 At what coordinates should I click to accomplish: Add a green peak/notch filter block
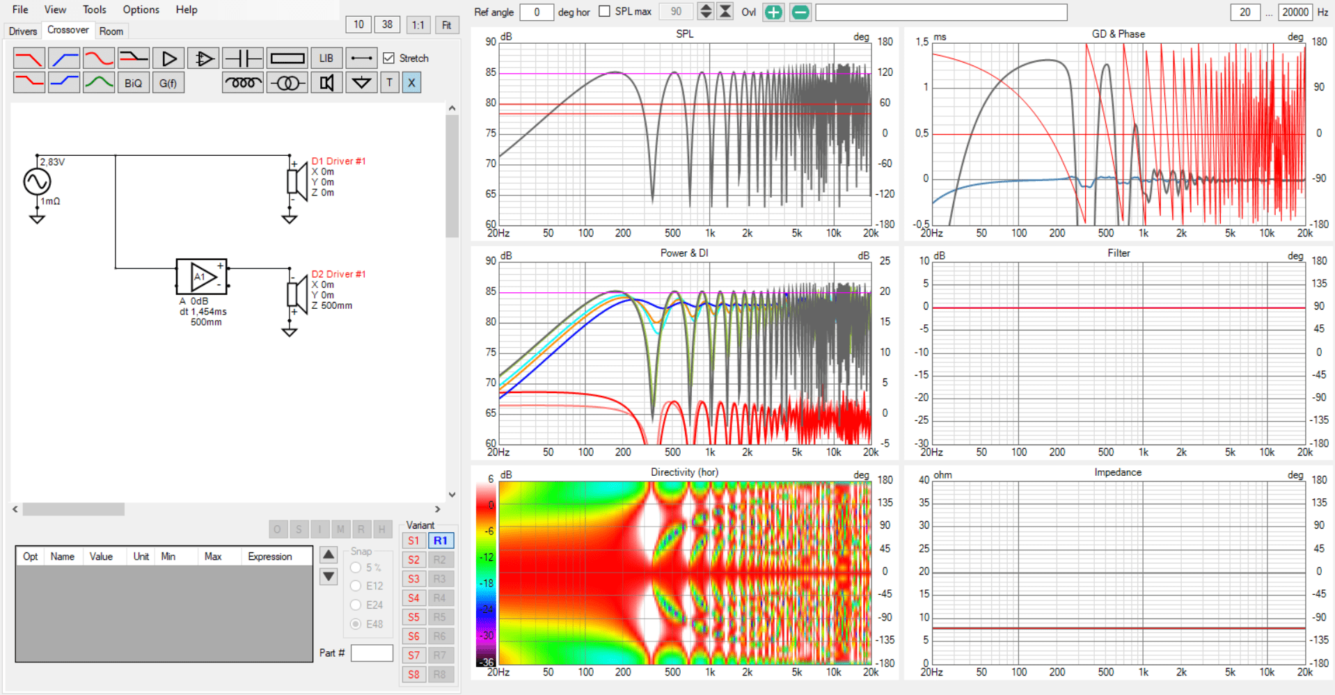pos(99,83)
